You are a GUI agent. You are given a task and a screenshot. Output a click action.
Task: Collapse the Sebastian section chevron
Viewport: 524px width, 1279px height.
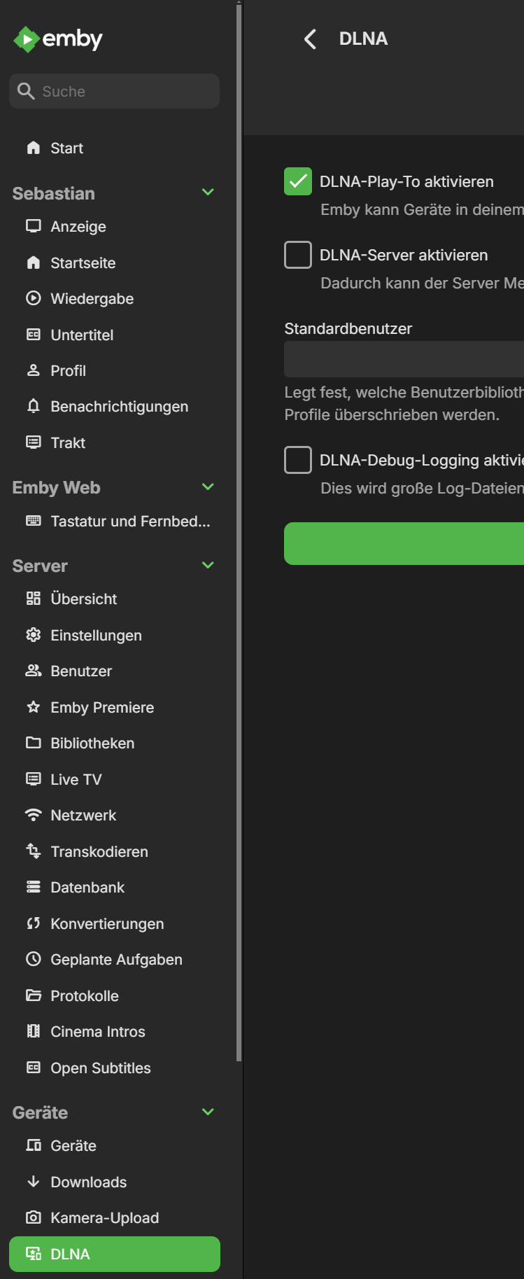click(208, 193)
